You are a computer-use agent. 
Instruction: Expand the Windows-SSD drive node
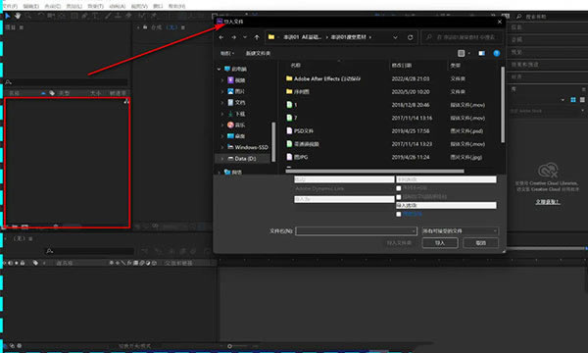click(x=222, y=147)
